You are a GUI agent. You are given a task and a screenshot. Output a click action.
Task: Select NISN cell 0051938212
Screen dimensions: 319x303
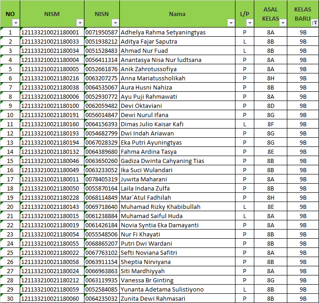point(101,41)
